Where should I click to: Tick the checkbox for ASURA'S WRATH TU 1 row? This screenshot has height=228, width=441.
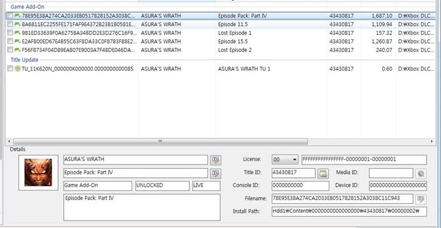[x=10, y=68]
